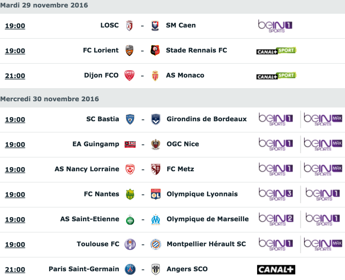Viewport: 345px width, 280px height.
Task: Click beIN Sports 3 logo on Nantes row
Action: pyautogui.click(x=276, y=194)
